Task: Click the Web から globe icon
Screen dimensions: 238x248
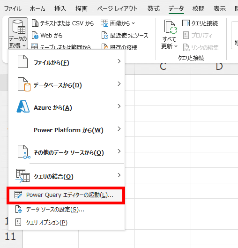Action: pyautogui.click(x=35, y=35)
